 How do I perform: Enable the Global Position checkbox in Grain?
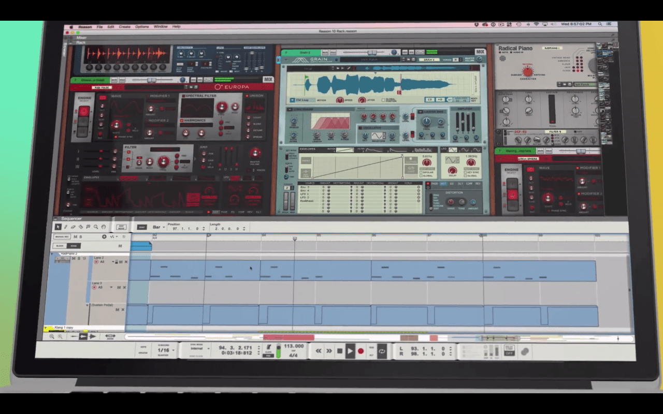pyautogui.click(x=383, y=100)
